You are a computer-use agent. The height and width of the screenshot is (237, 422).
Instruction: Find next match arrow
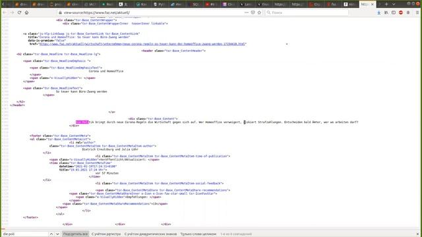pos(57,234)
